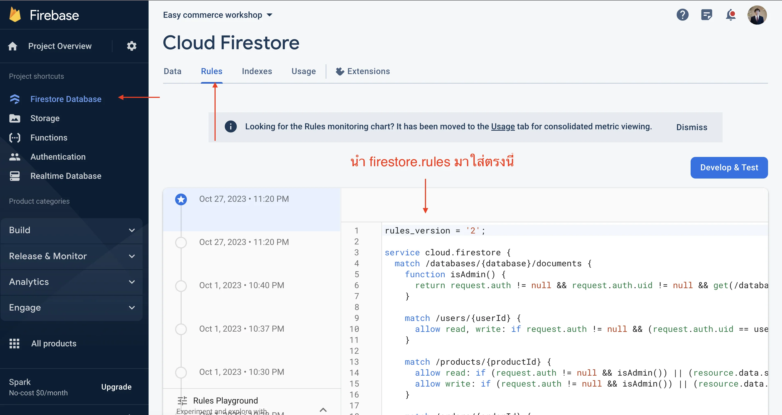Click line number 10 in the editor gutter

[x=354, y=329]
